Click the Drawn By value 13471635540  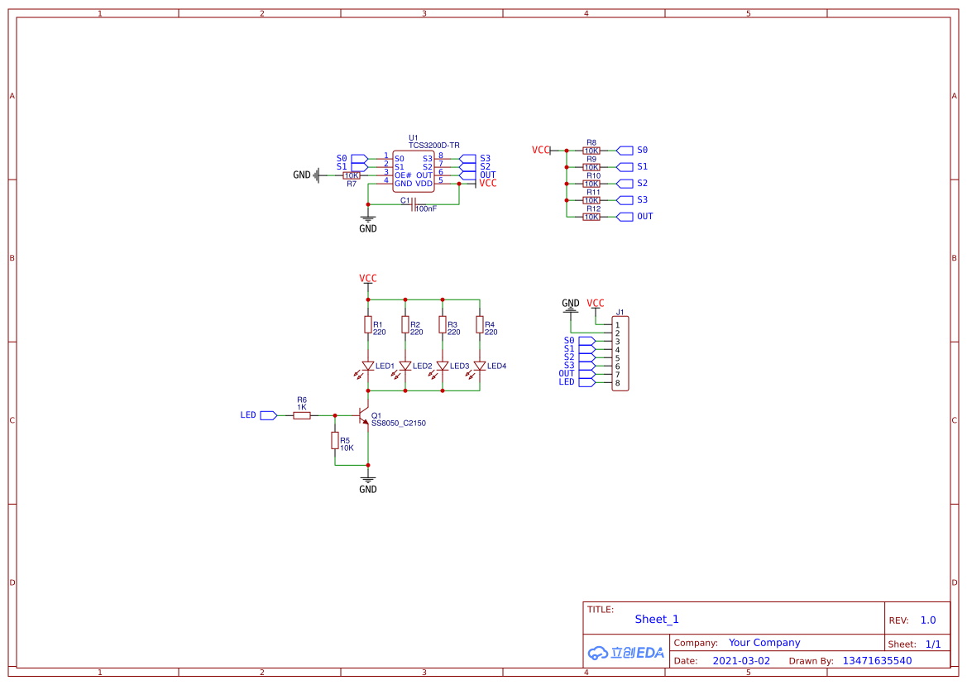coord(877,661)
